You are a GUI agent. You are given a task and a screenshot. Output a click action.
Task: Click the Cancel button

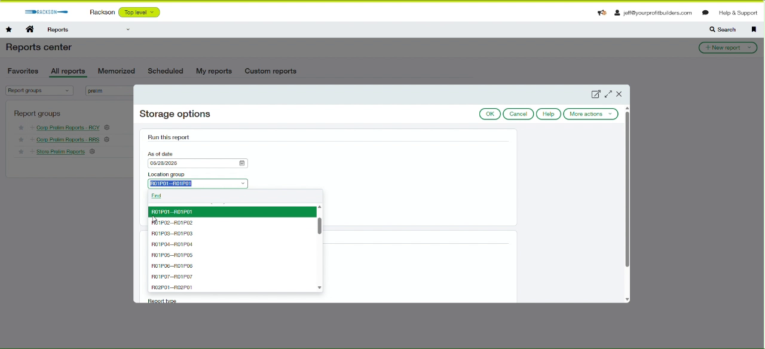click(518, 114)
